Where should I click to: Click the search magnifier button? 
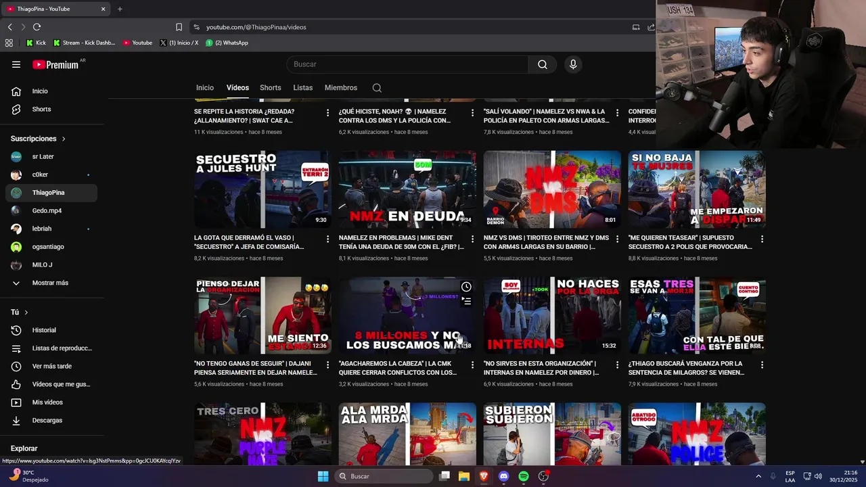coord(543,64)
